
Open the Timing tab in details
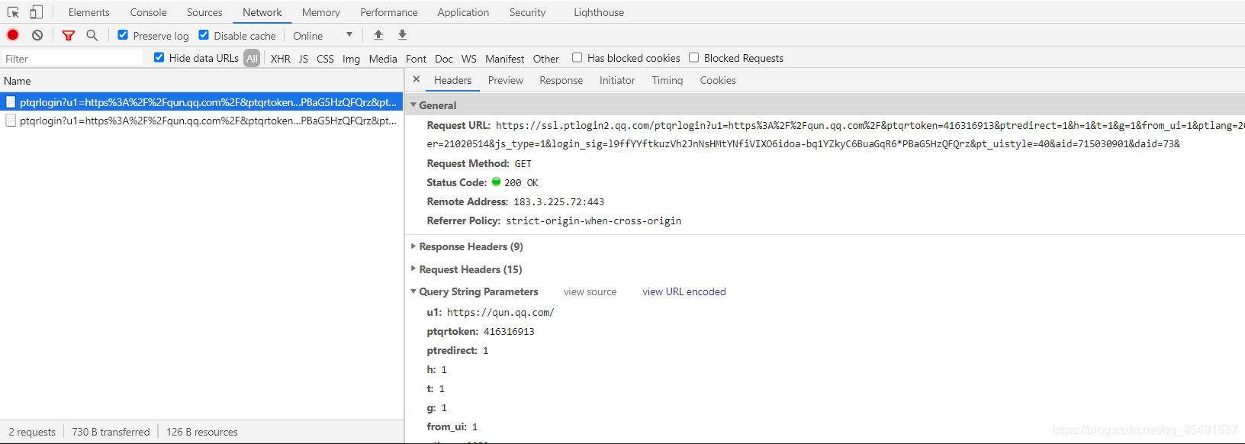[x=668, y=80]
